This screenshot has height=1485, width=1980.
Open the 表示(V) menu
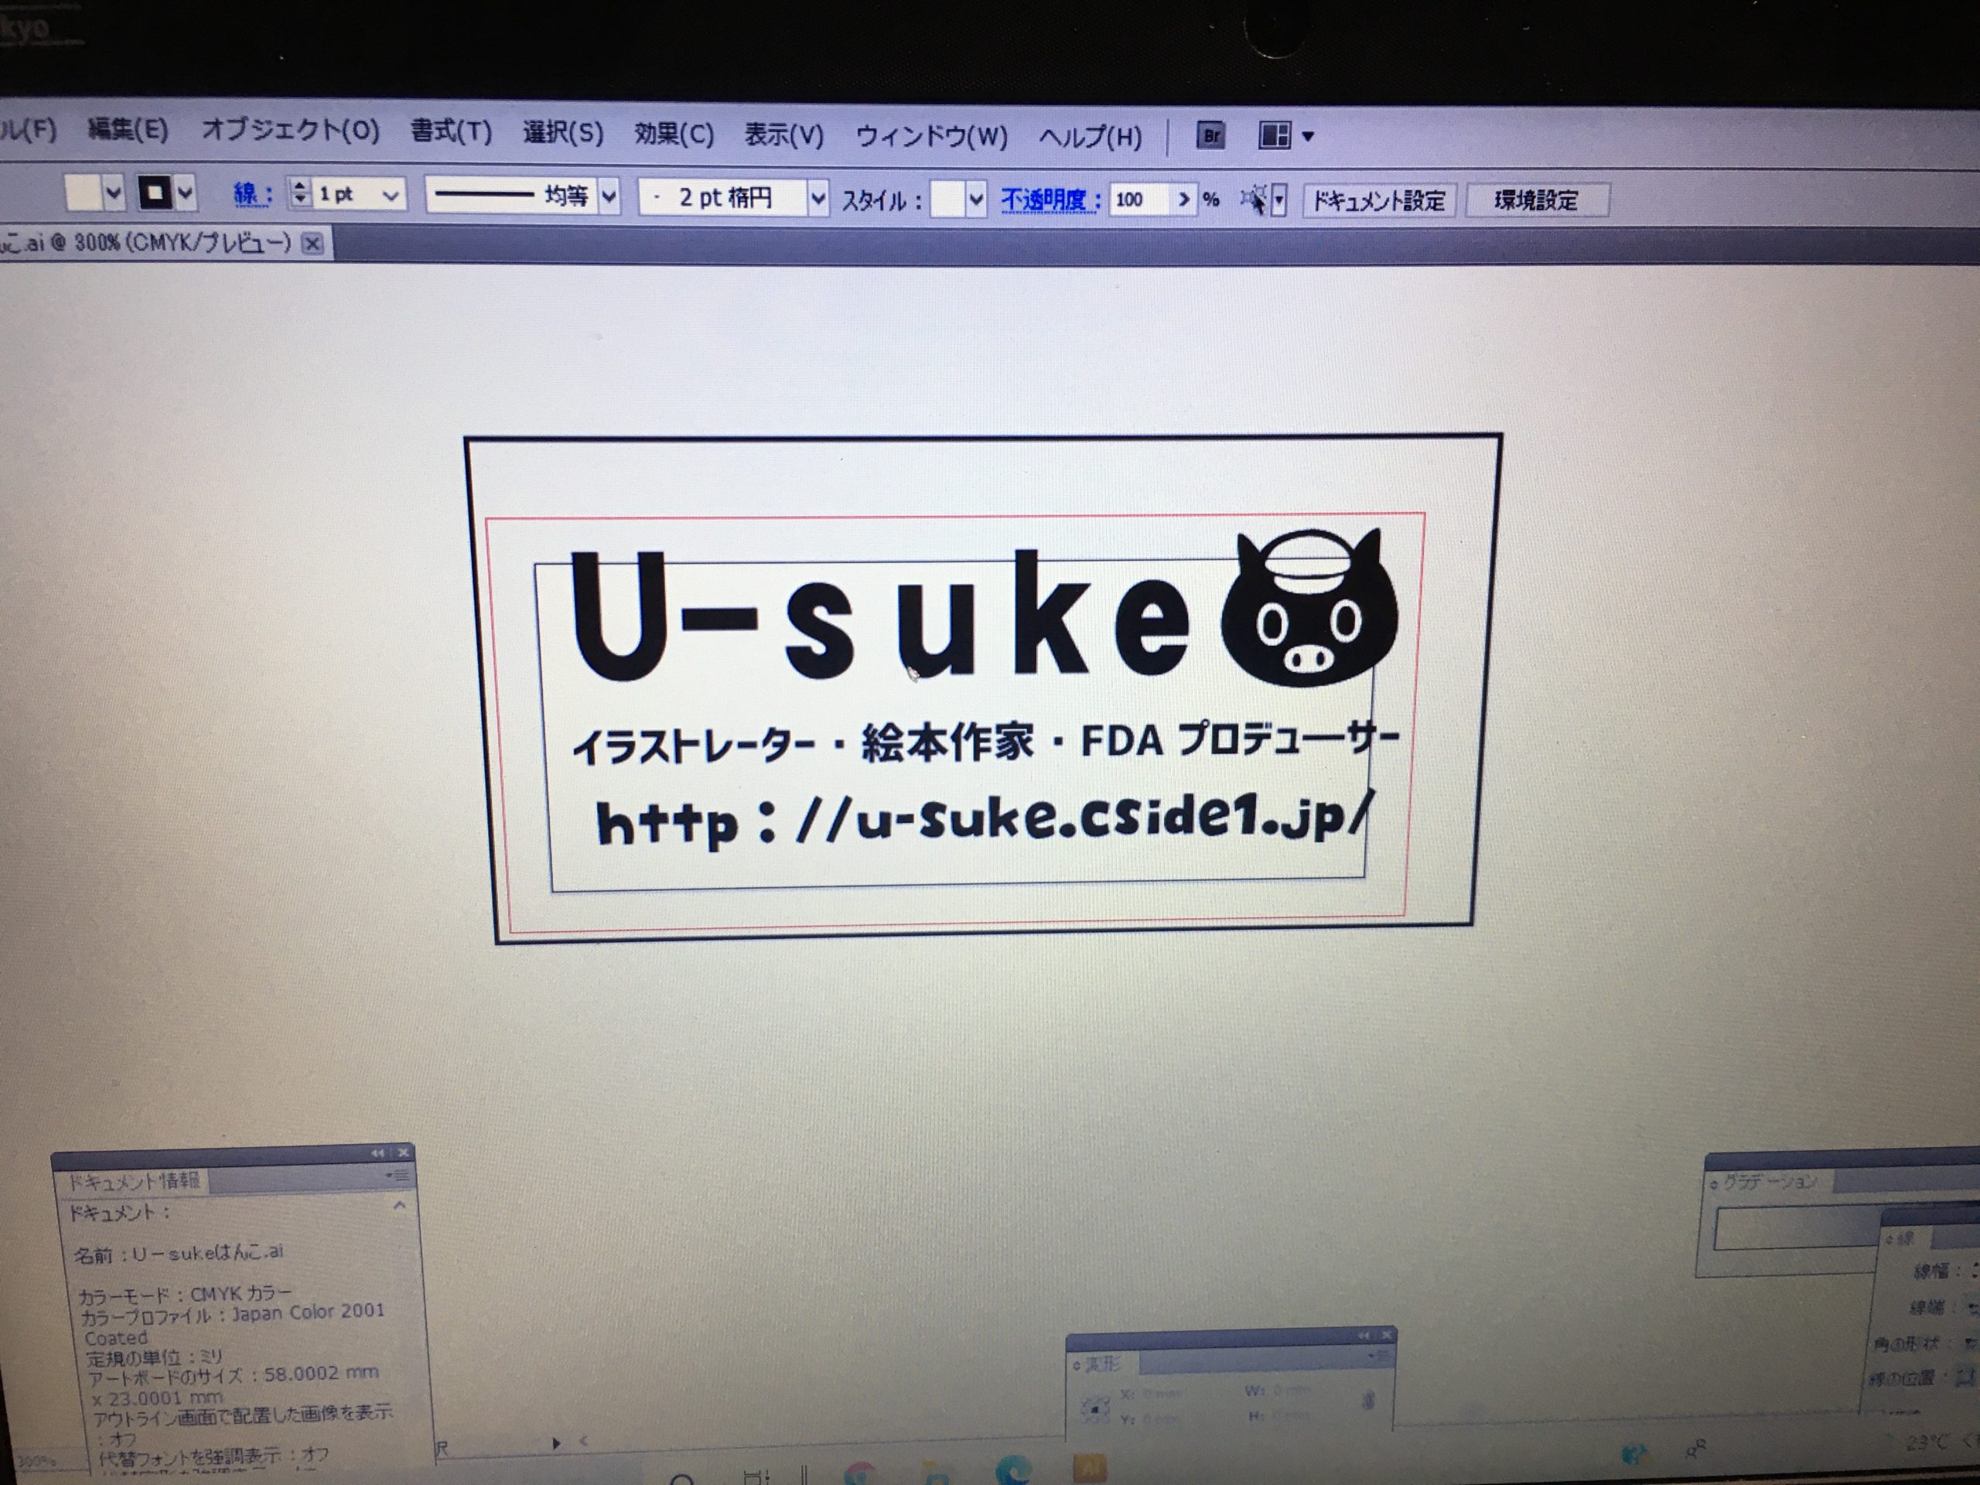784,135
